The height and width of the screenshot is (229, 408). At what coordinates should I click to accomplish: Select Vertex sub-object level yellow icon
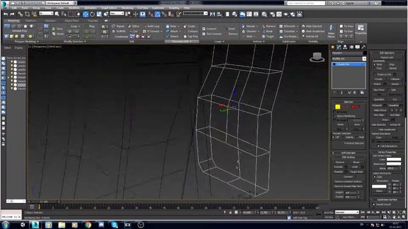(337, 107)
